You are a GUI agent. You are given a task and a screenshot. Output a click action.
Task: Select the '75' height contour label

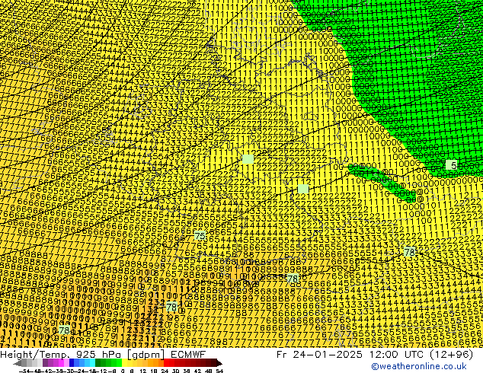point(200,236)
